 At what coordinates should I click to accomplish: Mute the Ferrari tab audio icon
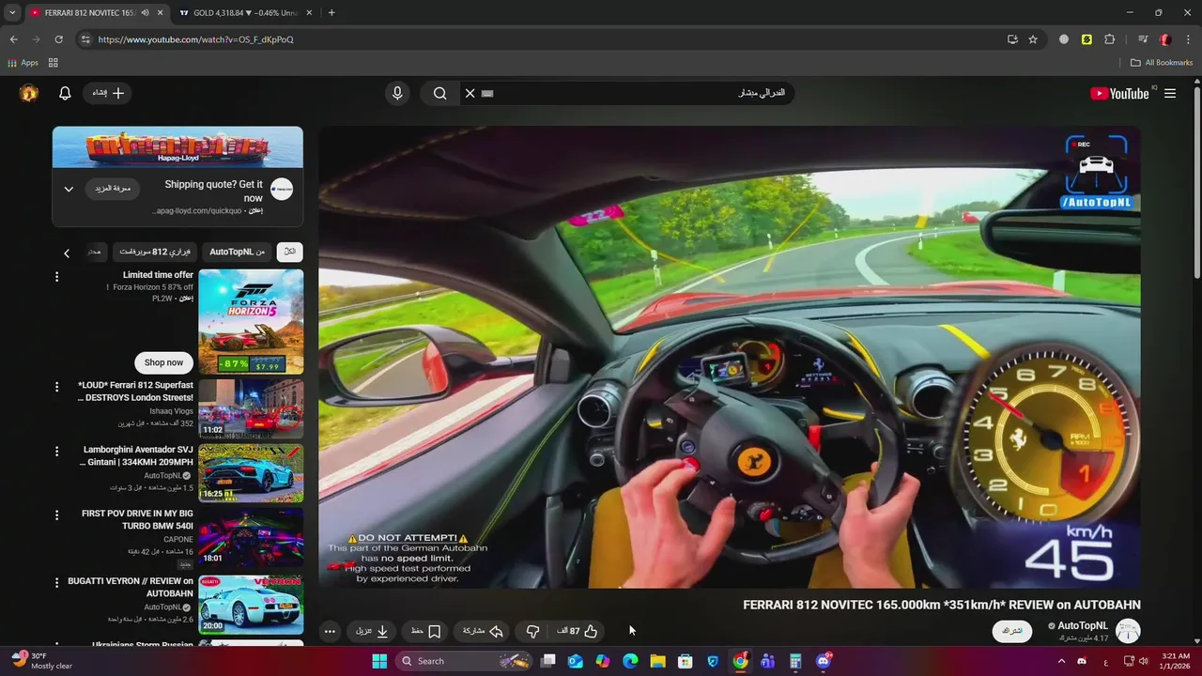[145, 13]
